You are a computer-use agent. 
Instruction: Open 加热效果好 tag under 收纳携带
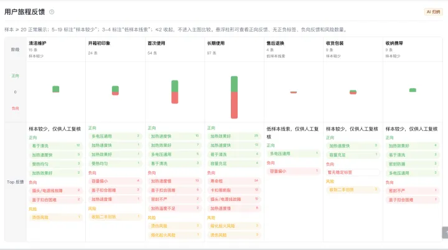coord(413,146)
